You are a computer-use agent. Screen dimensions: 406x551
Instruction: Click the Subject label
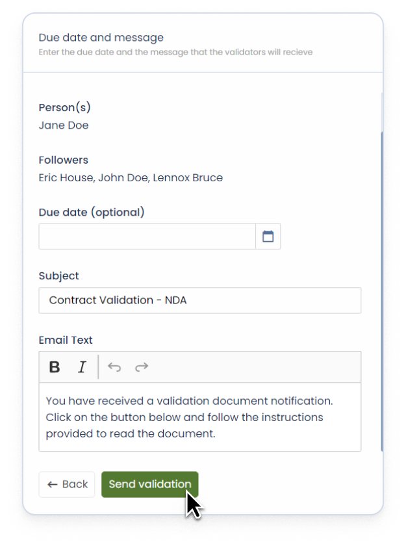click(59, 275)
